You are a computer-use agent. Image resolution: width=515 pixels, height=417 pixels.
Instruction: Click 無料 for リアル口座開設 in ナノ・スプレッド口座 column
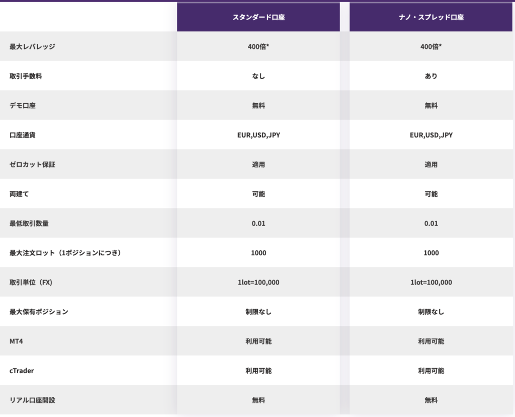click(x=431, y=400)
